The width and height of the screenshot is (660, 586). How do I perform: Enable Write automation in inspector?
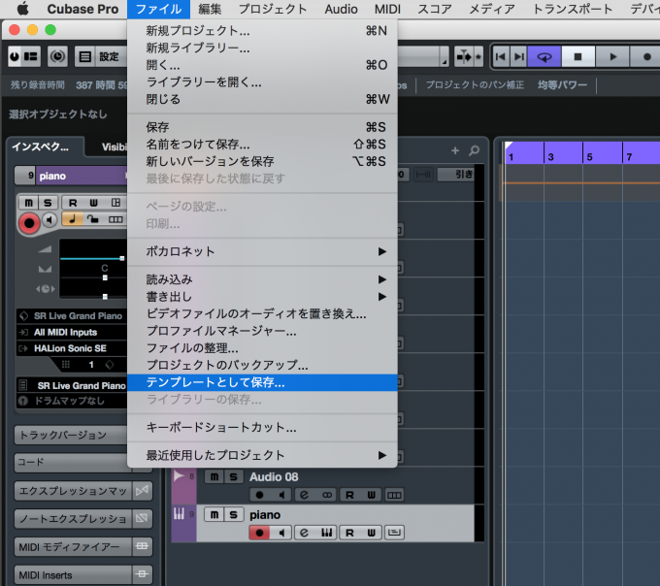pos(94,203)
